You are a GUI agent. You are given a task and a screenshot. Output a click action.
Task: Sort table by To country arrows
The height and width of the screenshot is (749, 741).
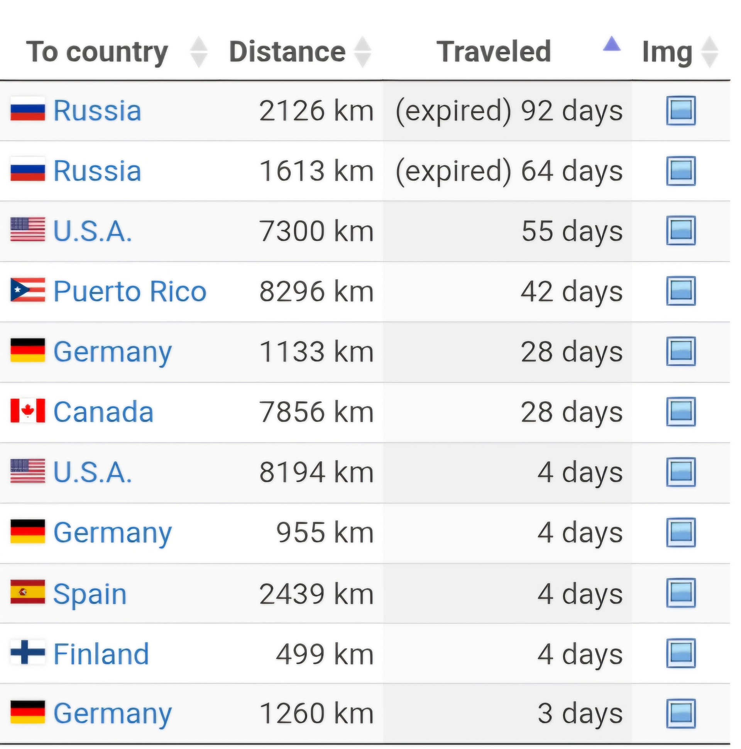199,52
